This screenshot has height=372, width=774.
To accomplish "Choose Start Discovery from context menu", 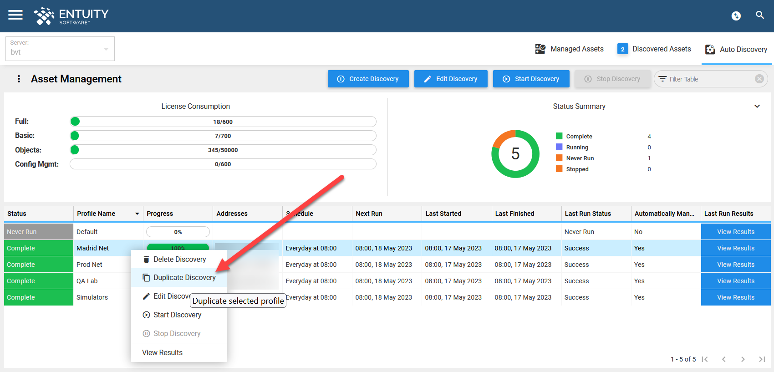I will (179, 315).
